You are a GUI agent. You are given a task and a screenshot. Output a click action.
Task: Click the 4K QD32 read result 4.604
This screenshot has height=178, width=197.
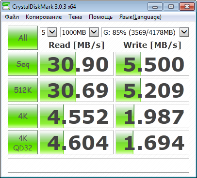point(77,142)
